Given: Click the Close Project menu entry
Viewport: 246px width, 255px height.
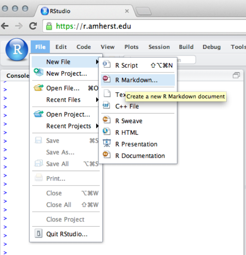Looking at the screenshot, I should 66,220.
